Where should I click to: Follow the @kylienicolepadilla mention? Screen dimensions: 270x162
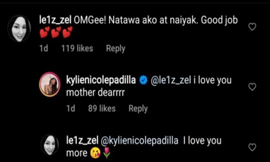point(142,140)
